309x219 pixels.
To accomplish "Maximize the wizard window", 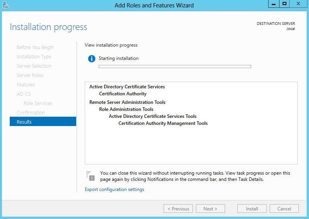I will (285, 4).
